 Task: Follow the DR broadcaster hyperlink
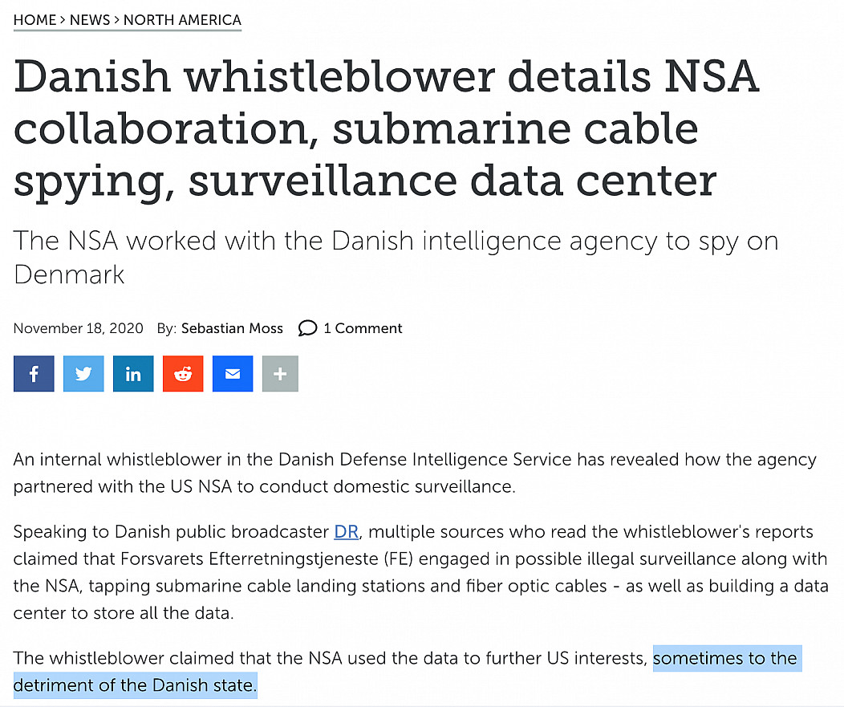346,531
